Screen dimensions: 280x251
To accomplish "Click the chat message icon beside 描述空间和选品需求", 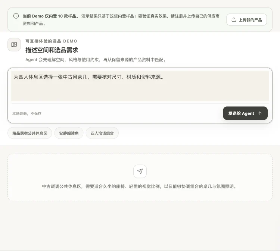I will click(14, 45).
